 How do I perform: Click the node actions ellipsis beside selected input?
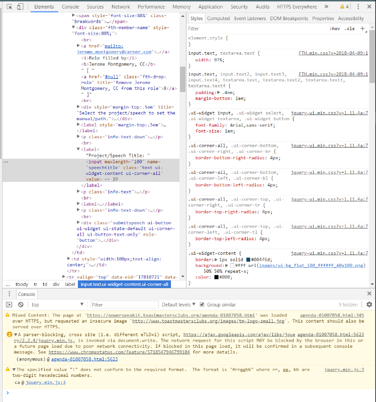[x=6, y=162]
